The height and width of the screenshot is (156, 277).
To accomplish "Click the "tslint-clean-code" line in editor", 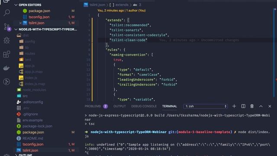I will tap(129, 40).
